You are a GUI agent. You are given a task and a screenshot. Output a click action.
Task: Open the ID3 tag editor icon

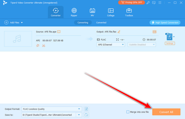click(154, 32)
